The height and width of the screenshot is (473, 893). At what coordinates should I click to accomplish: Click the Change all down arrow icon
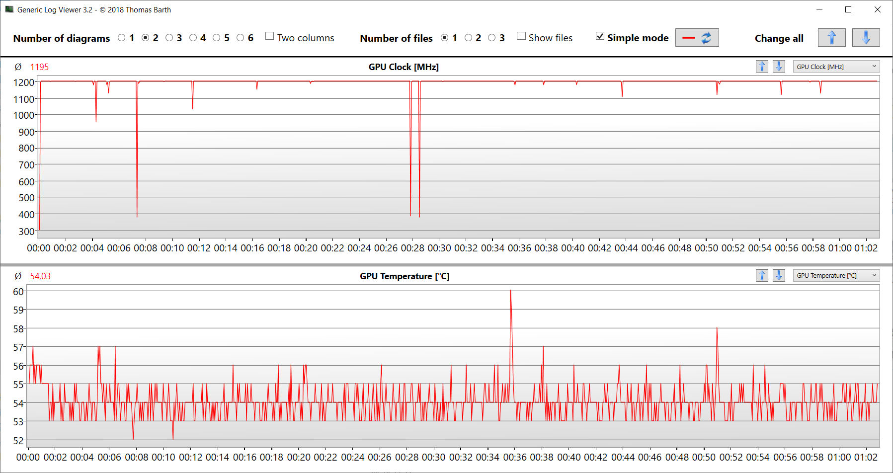coord(866,38)
